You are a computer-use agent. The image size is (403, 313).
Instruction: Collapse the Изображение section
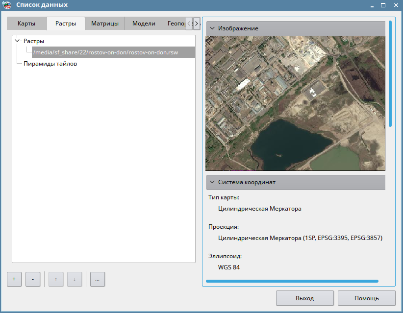212,28
